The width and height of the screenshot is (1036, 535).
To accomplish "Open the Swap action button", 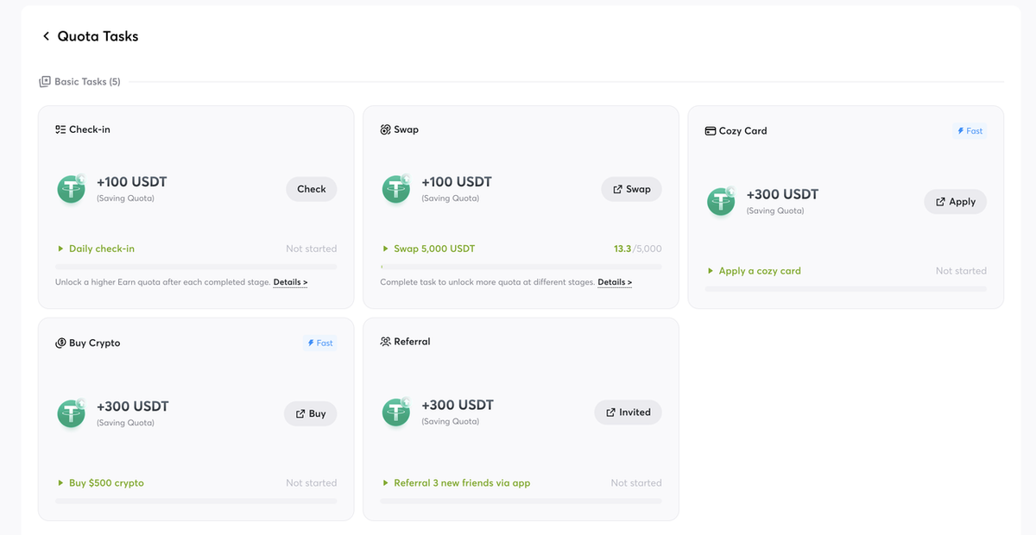I will tap(632, 189).
